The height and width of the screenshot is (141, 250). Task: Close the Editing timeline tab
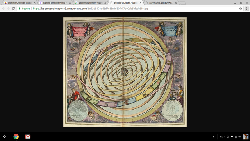[x=70, y=3]
